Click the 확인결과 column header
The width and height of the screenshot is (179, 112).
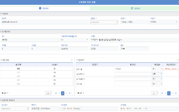click(x=157, y=65)
